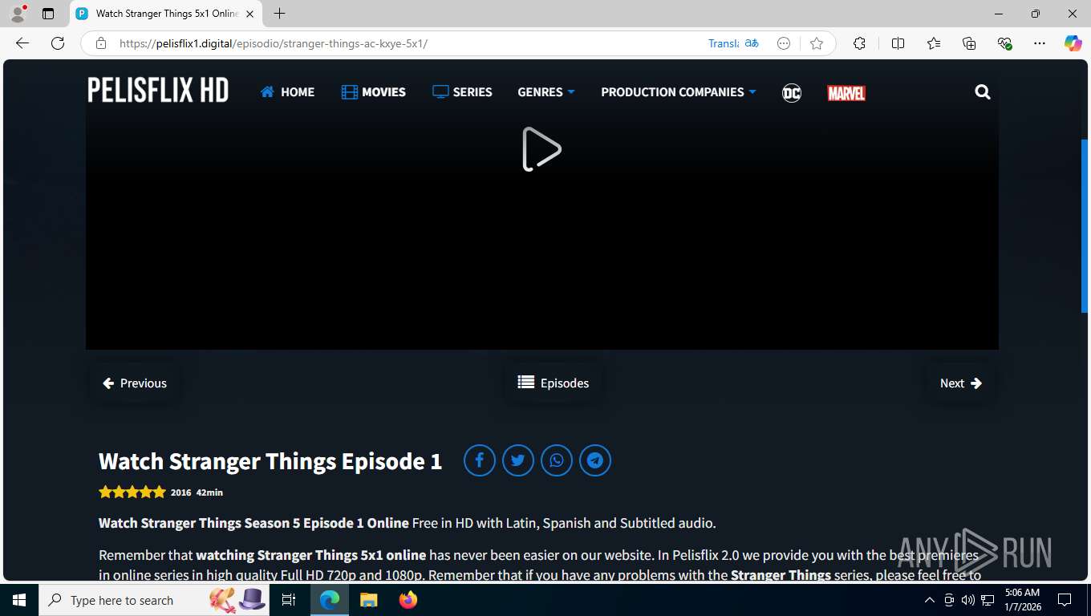1091x616 pixels.
Task: Open Browser essentials heart icon
Action: 1004,43
